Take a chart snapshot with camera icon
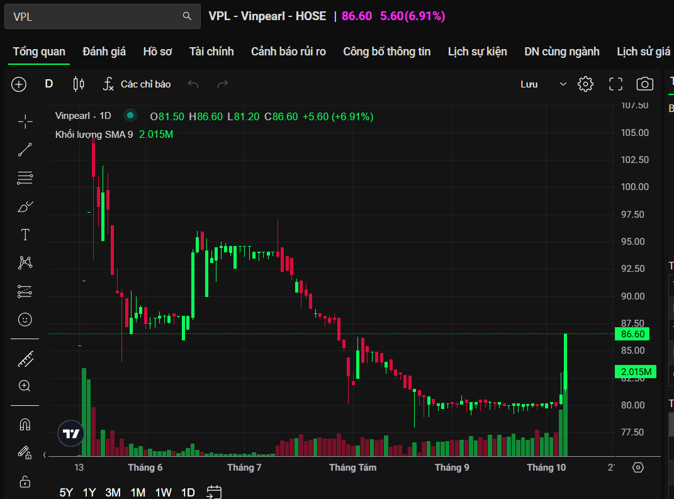Viewport: 674px width, 499px height. point(644,84)
